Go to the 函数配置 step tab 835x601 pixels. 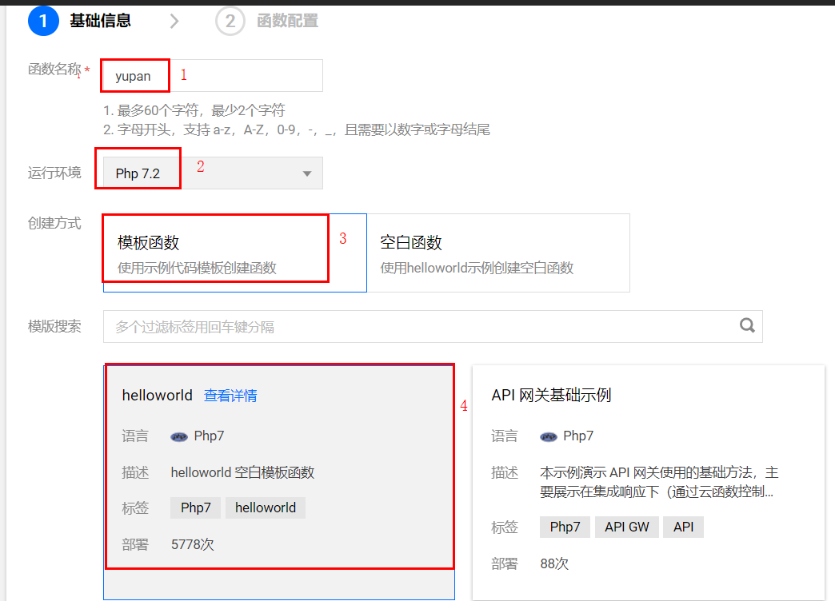point(287,21)
